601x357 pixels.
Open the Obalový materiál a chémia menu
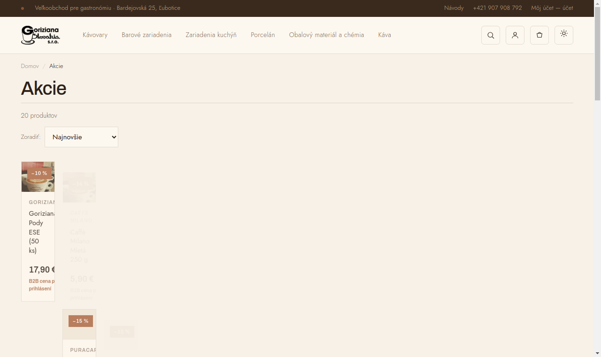(x=326, y=35)
